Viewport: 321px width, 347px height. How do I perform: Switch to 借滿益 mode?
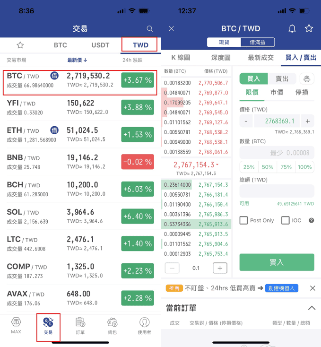click(x=258, y=42)
